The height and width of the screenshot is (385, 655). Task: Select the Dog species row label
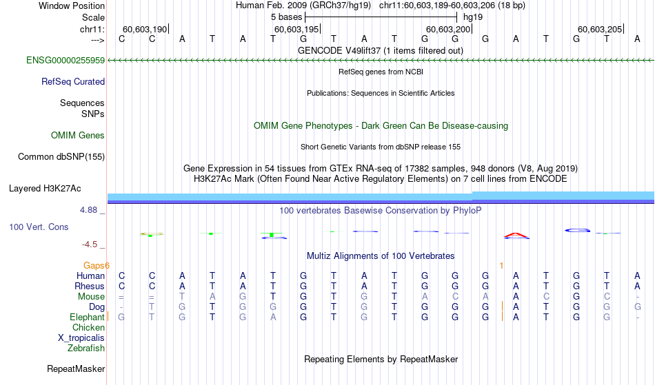tap(97, 307)
